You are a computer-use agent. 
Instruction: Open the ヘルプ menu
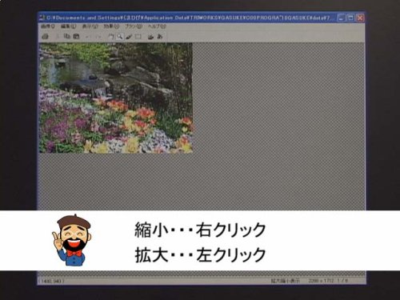(157, 26)
